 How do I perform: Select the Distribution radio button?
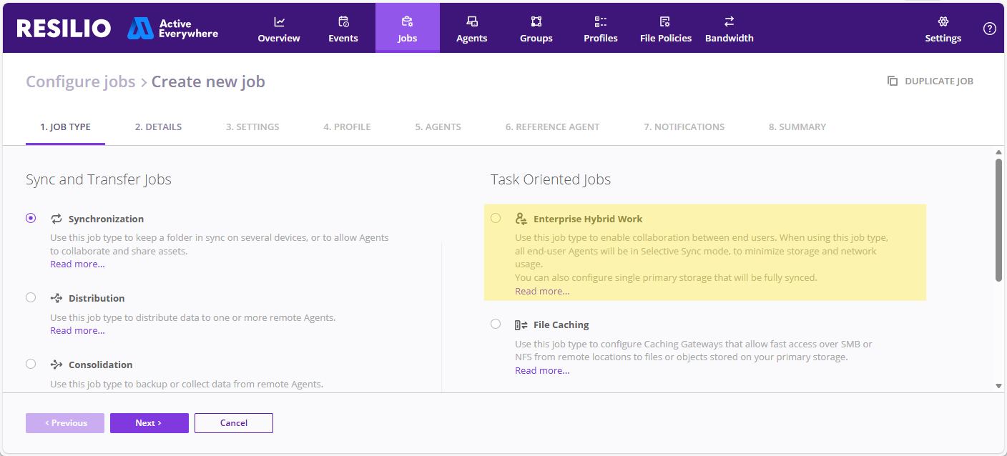pos(31,297)
